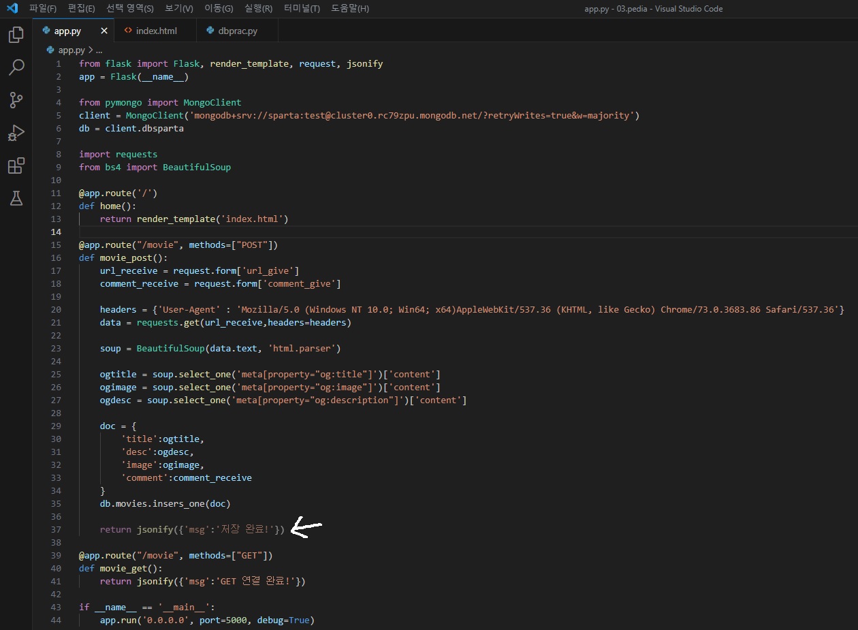Click the '__main__' string on line 43
Screen dimensions: 858x630
click(184, 607)
